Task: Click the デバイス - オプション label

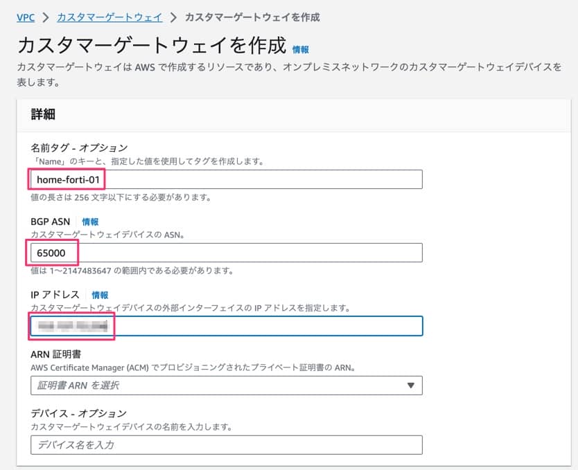Action: pyautogui.click(x=78, y=413)
